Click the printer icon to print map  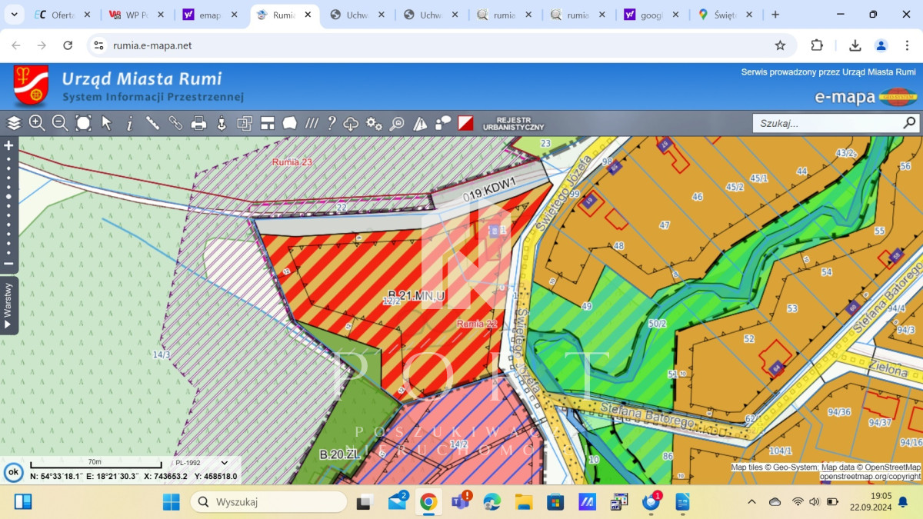pos(198,123)
